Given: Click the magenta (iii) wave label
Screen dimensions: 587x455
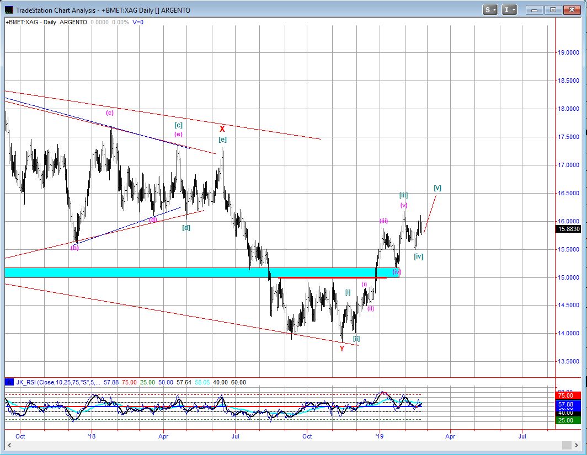Looking at the screenshot, I should [384, 221].
